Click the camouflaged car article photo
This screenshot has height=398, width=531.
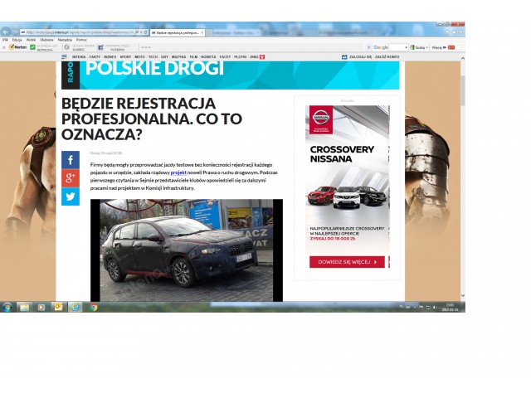click(186, 250)
